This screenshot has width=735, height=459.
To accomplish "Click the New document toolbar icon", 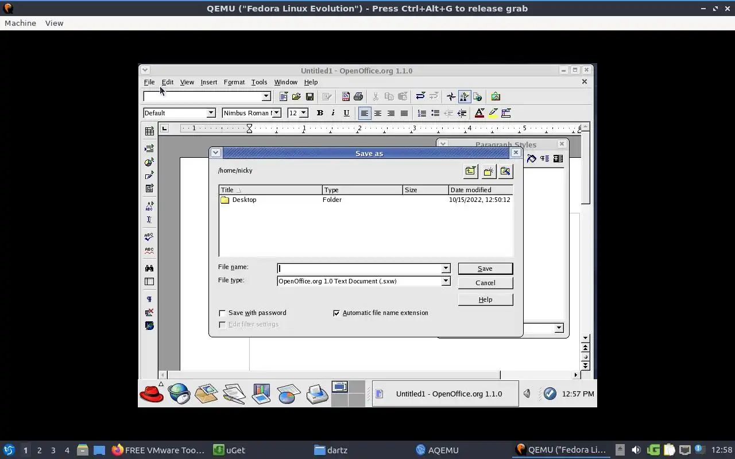I will [x=283, y=96].
